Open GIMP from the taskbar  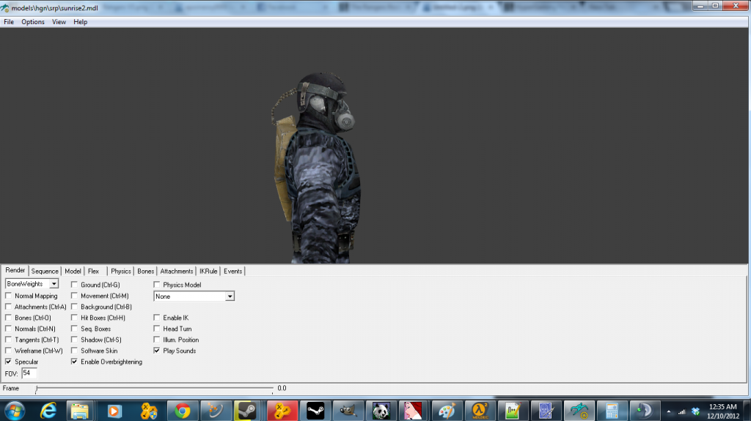point(348,411)
